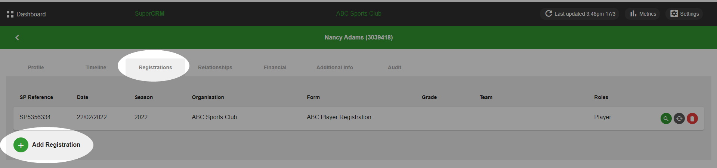This screenshot has height=168, width=717.
Task: Switch to the Audit tab
Action: (x=395, y=67)
